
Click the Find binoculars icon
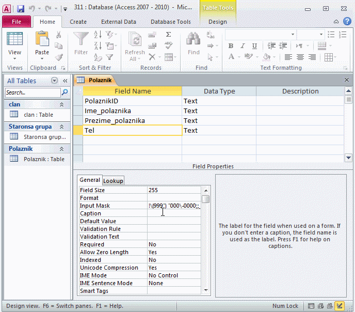click(x=193, y=40)
